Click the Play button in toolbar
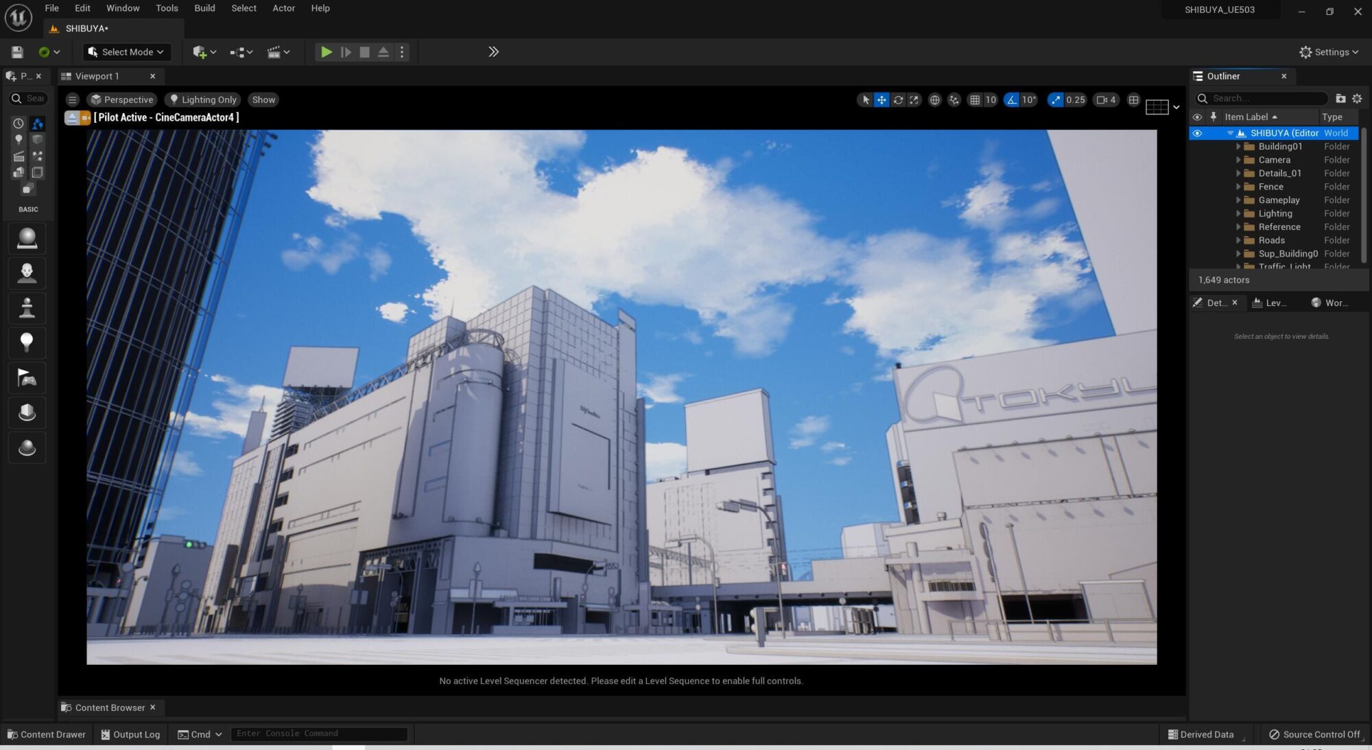The image size is (1372, 750). 327,52
